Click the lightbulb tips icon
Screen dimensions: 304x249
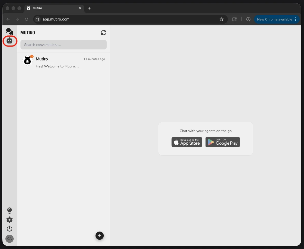9,211
